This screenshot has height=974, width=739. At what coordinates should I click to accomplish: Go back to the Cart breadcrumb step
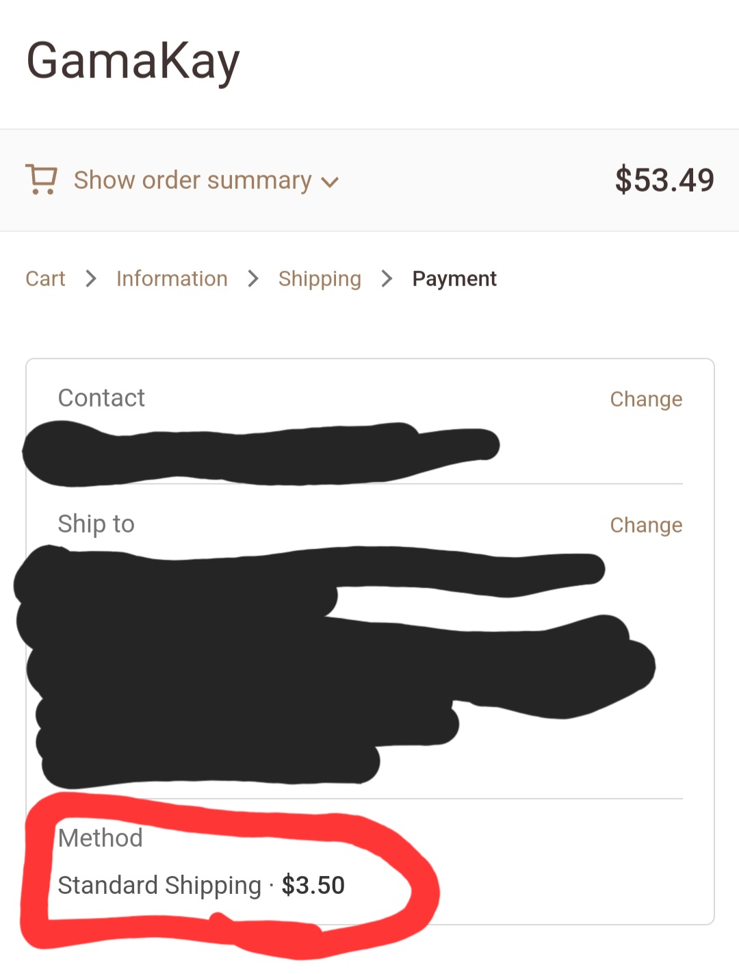(45, 279)
